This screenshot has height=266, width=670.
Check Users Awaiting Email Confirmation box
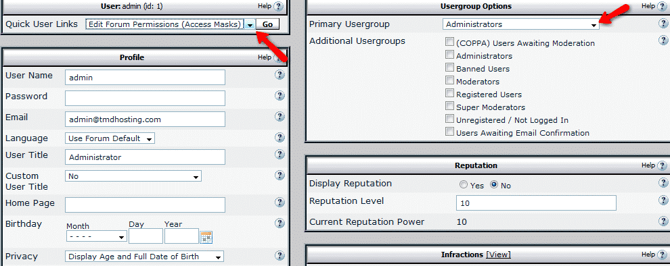coord(449,131)
